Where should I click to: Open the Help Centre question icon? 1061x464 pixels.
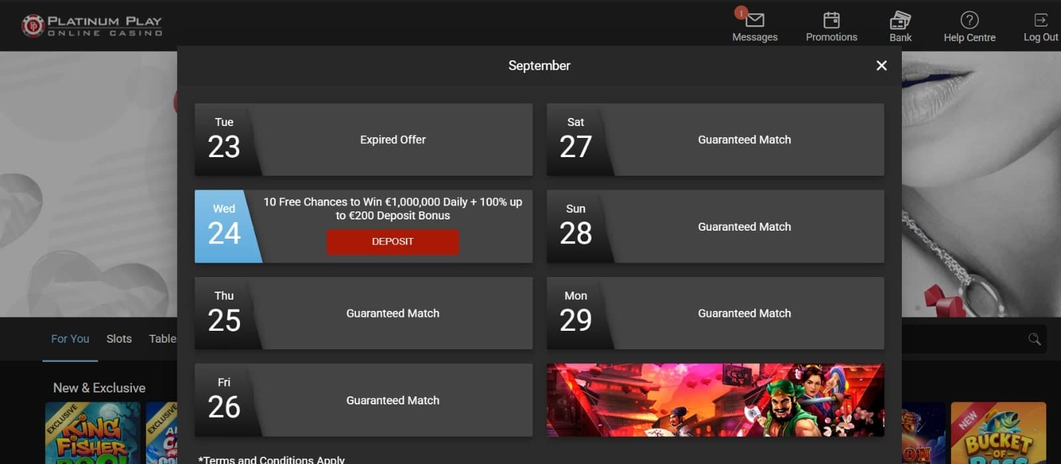(969, 21)
